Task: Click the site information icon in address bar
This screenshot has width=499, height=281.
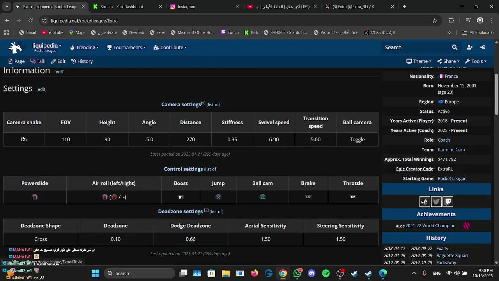Action: [x=44, y=21]
